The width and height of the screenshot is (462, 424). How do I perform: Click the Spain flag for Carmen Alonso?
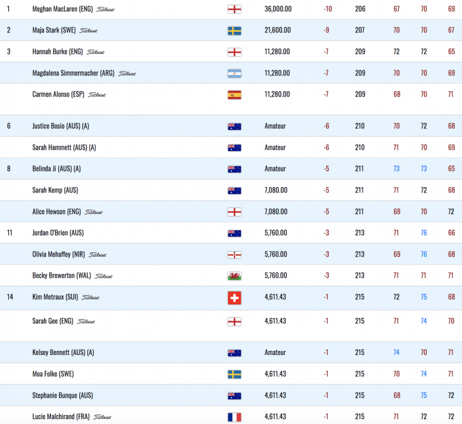[x=235, y=95]
